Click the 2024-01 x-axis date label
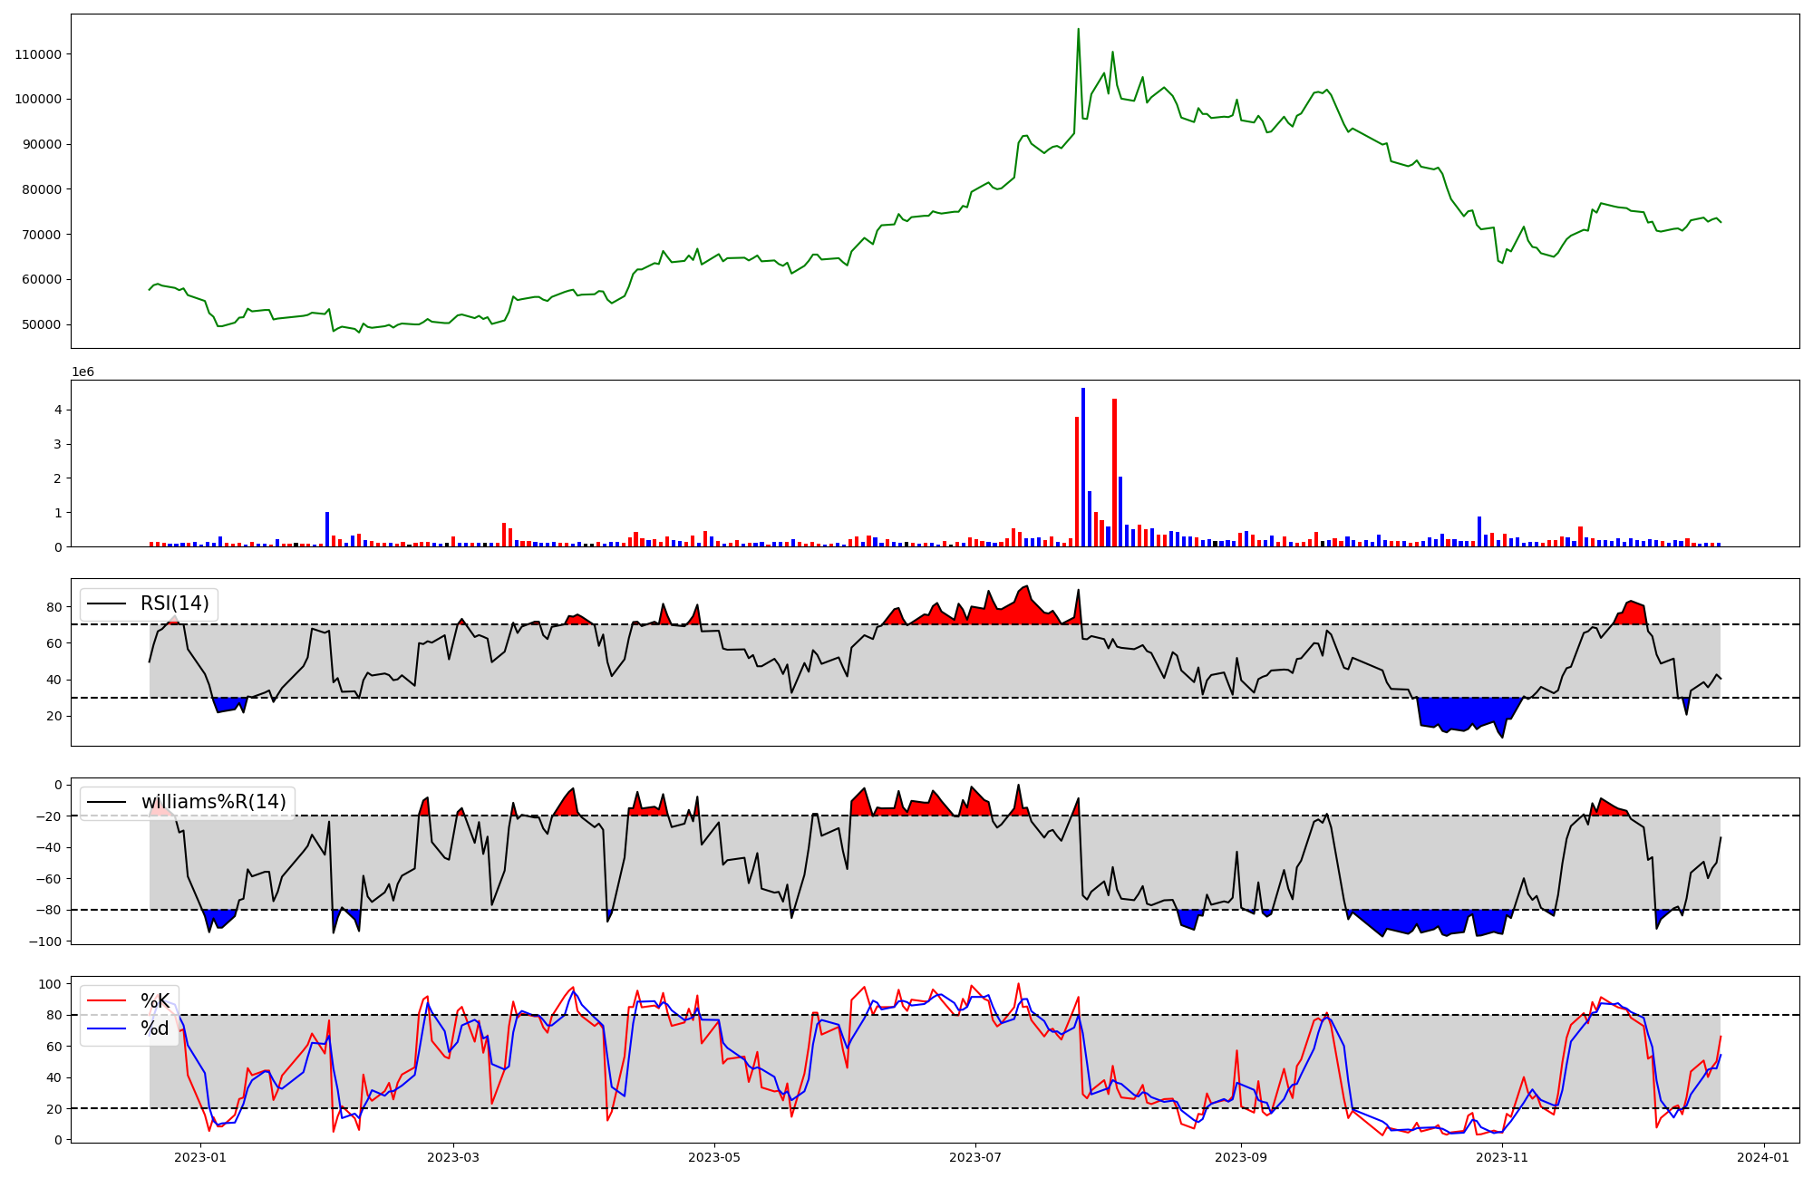 pyautogui.click(x=1763, y=1157)
